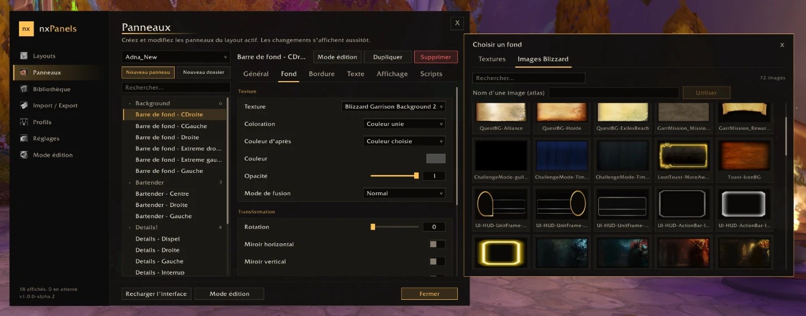The image size is (806, 316).
Task: Select Barre de fond - CGauche
Action: point(175,126)
